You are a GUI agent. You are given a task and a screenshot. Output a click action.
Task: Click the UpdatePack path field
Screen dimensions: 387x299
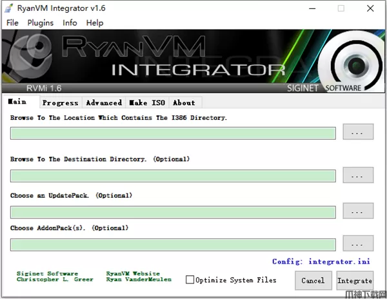(x=173, y=212)
